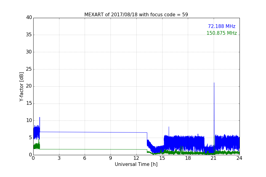Image resolution: width=266 pixels, height=177 pixels.
Task: Click the x-axis tick label 12
Action: (x=136, y=158)
